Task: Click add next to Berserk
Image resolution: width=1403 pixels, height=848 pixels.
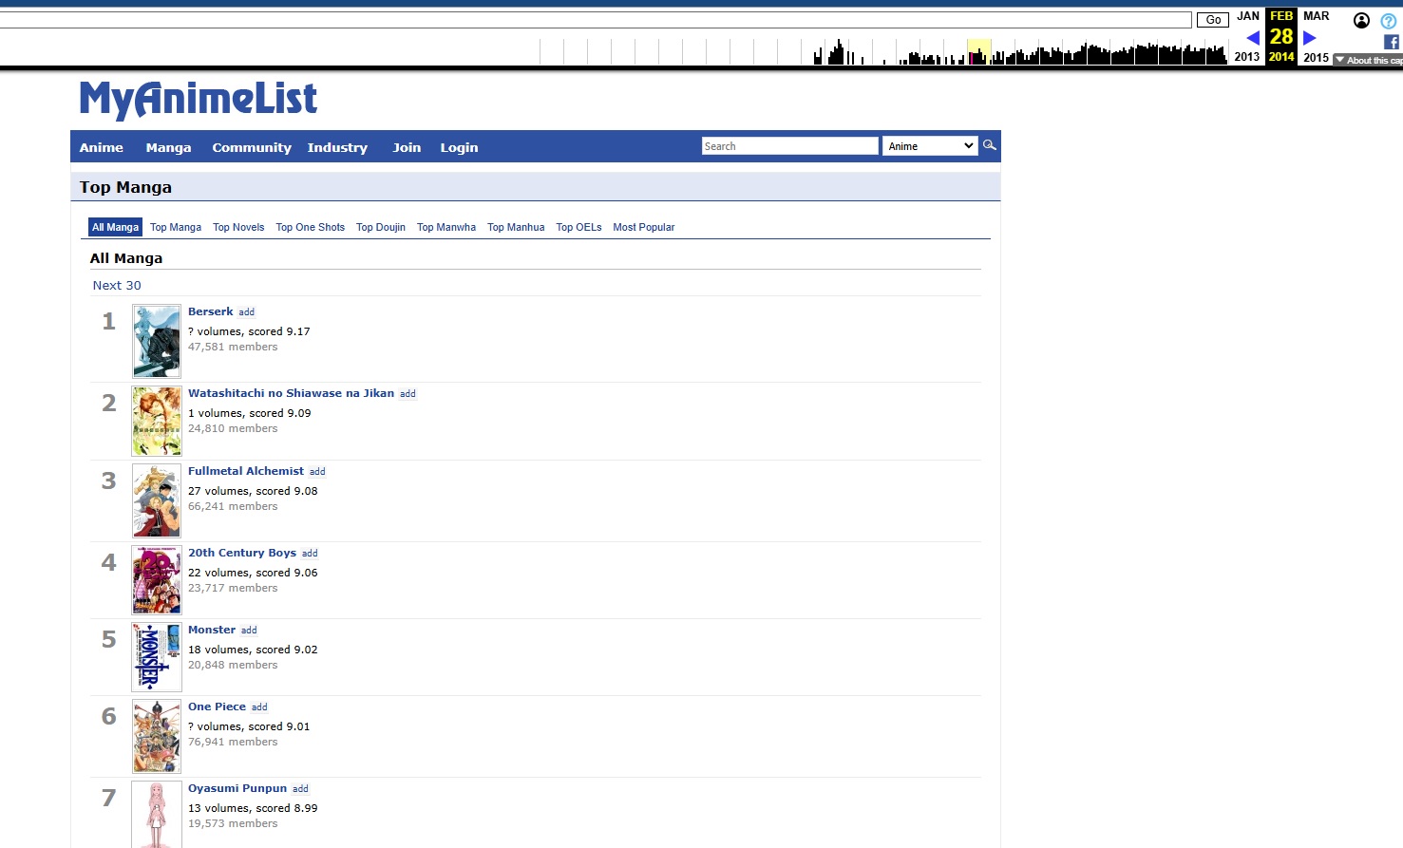Action: coord(246,312)
